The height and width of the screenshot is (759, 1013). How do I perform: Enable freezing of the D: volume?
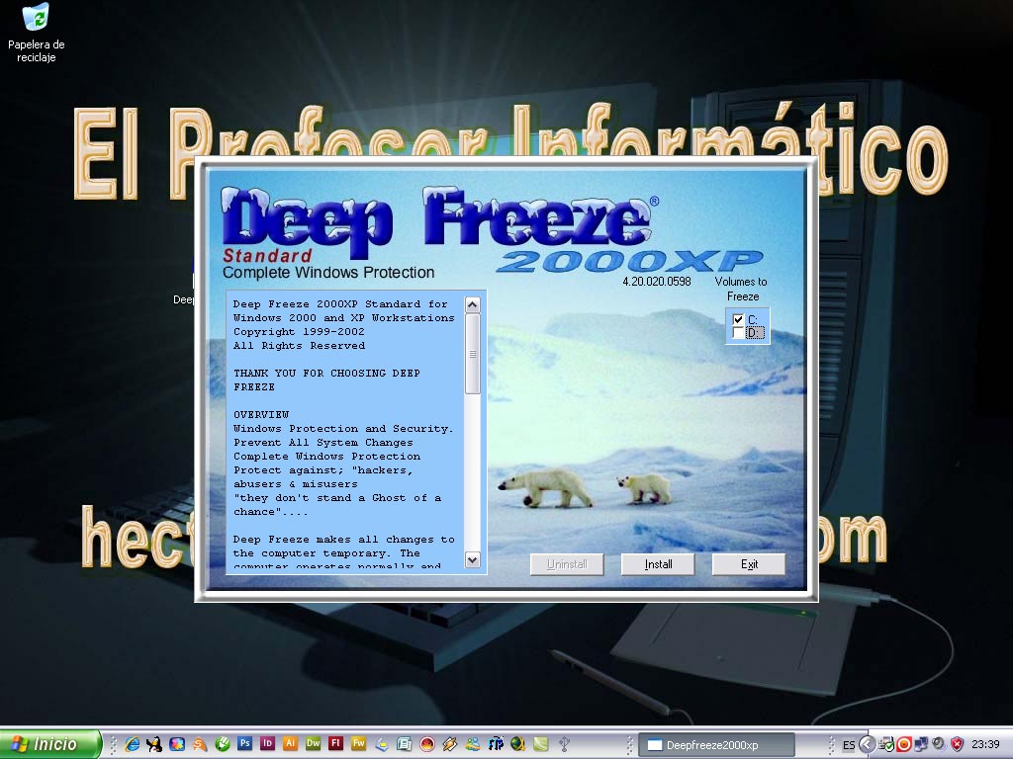[737, 332]
